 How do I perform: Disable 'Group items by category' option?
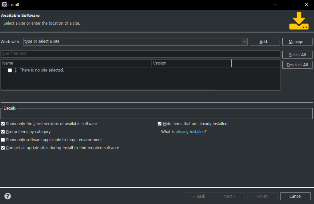[3, 132]
